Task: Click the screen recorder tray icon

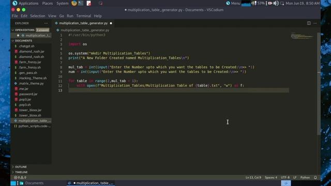Action: click(270, 3)
